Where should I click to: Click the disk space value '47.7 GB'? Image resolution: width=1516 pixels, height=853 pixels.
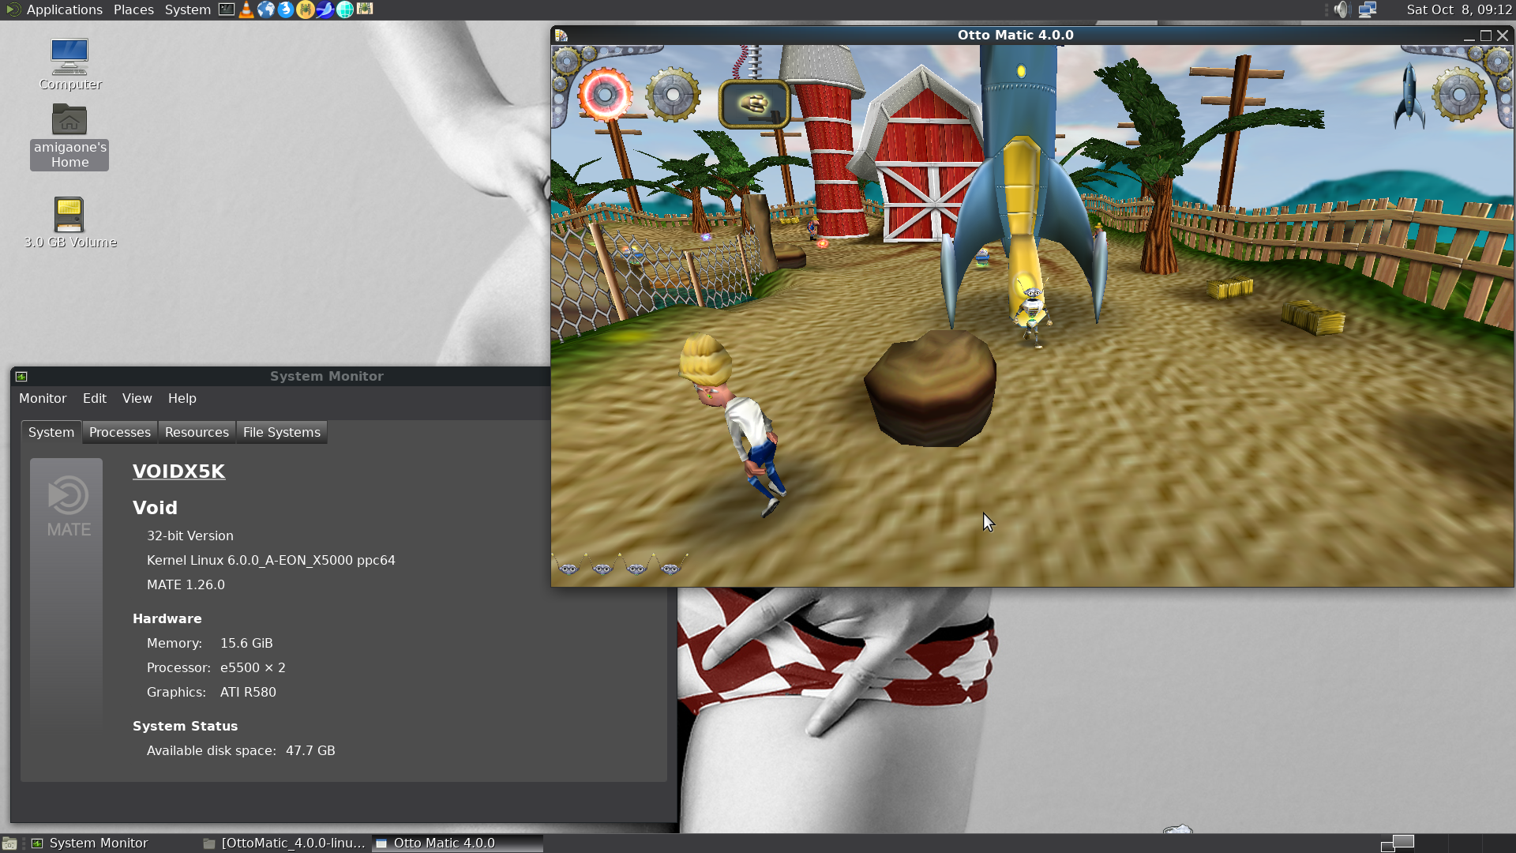[x=310, y=751]
